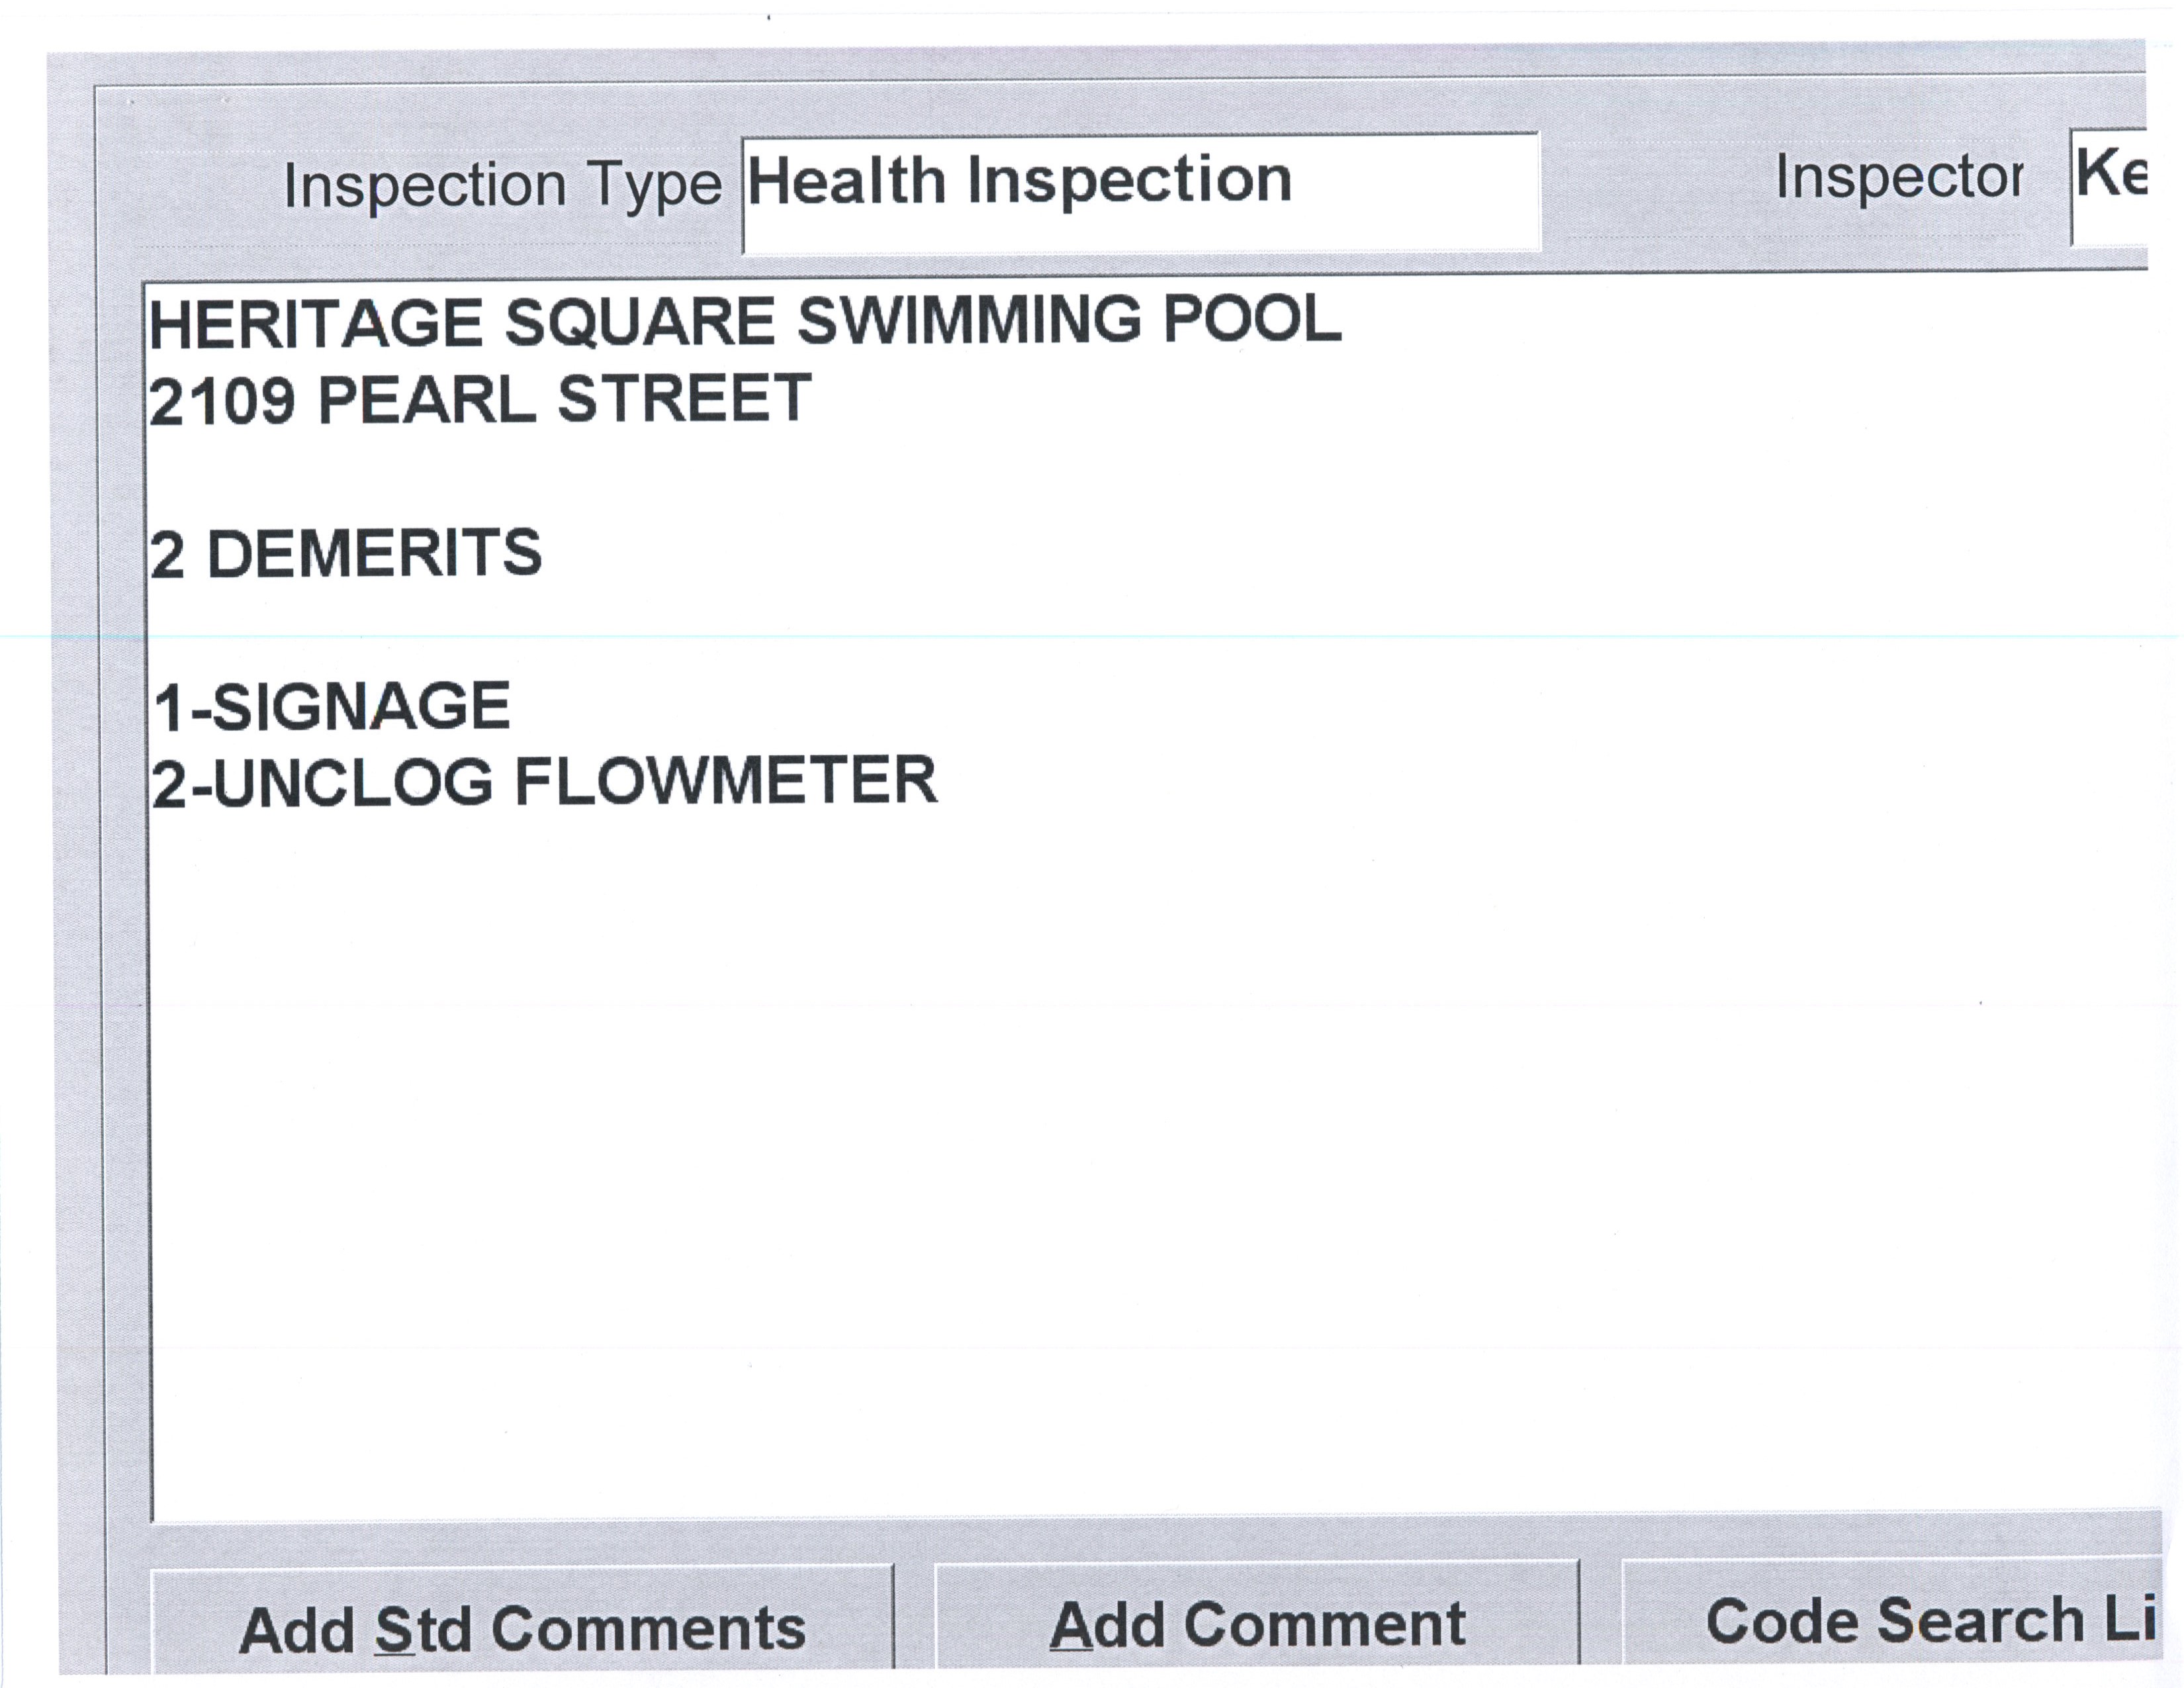
Task: Click the Inspector label text
Action: [x=1898, y=178]
